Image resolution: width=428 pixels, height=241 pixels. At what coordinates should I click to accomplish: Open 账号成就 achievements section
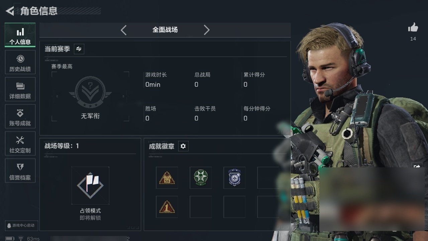click(20, 117)
